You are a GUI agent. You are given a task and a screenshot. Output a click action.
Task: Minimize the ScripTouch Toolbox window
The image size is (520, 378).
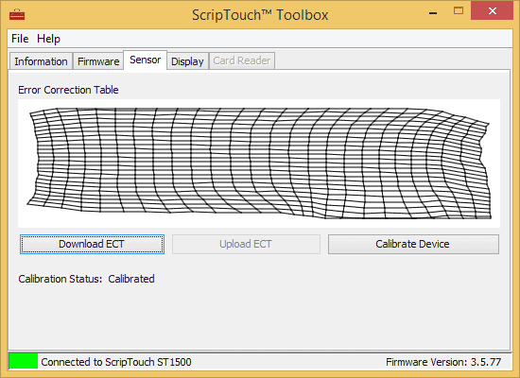(x=432, y=13)
